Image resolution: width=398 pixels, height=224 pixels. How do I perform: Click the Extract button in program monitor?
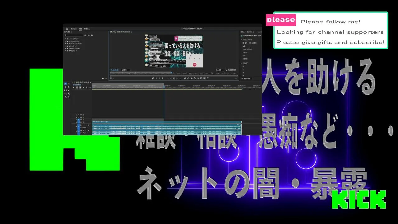[x=188, y=78]
